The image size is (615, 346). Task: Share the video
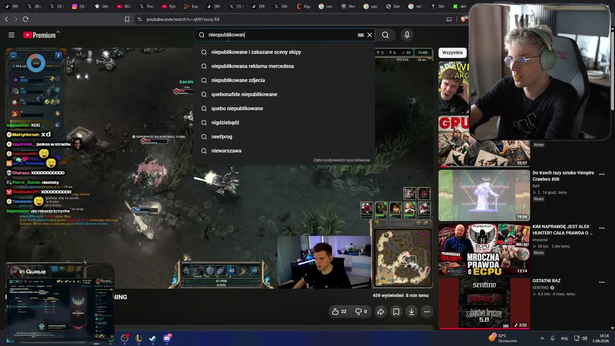click(x=381, y=312)
